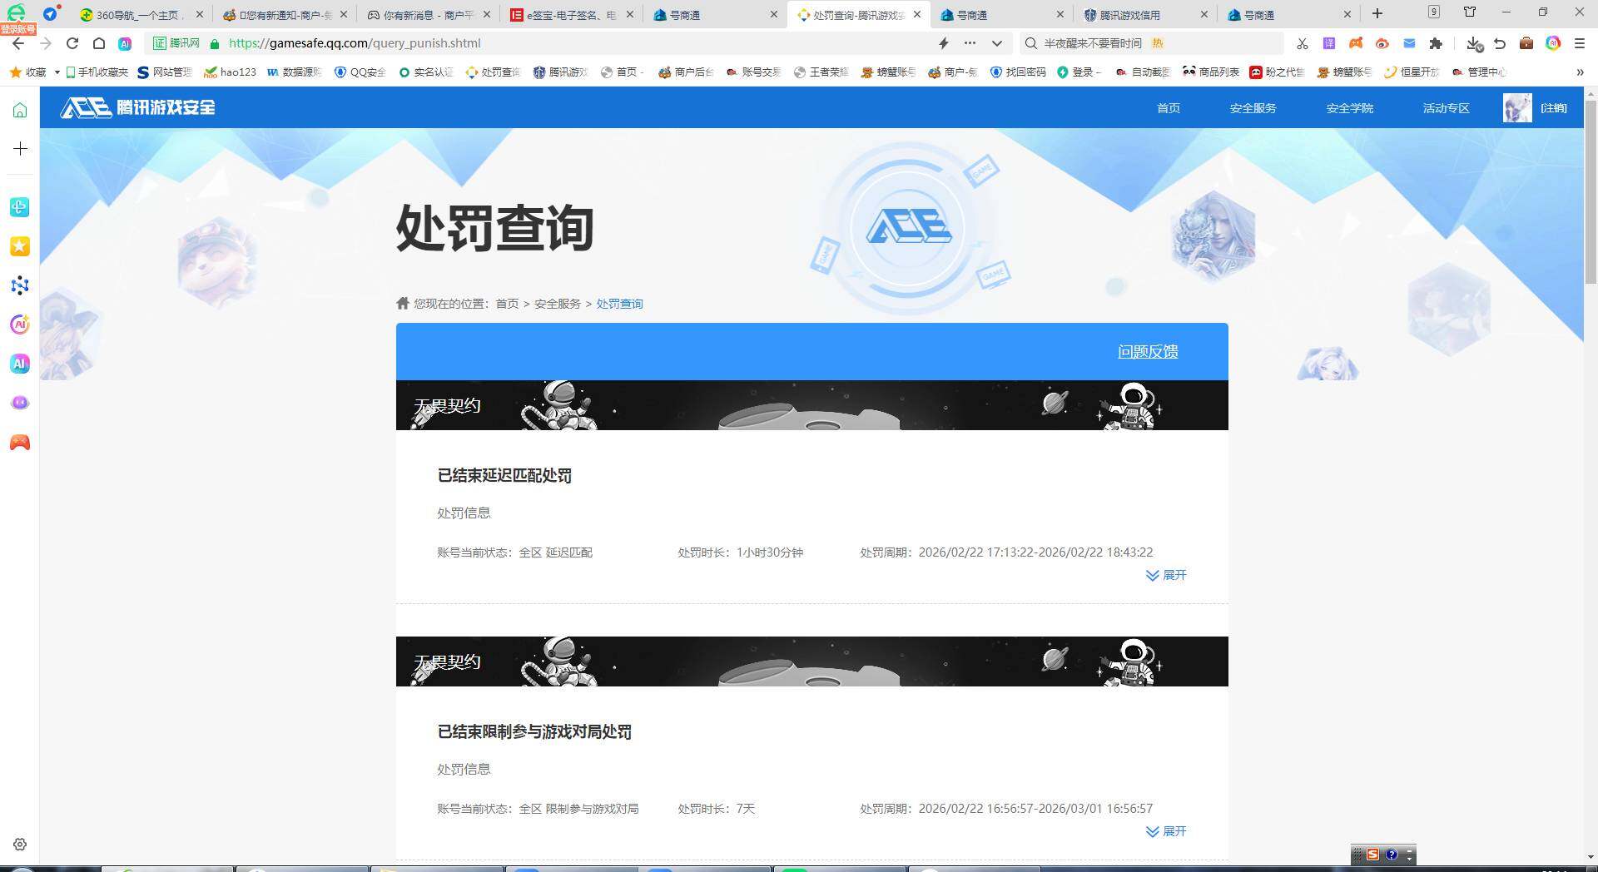Screen dimensions: 1598x872
Task: Click the games icon in the left sidebar
Action: point(20,442)
